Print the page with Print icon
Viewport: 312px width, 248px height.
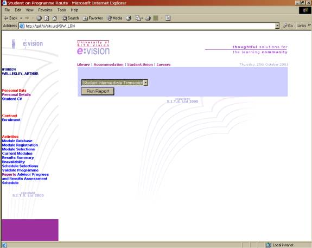tap(148, 18)
